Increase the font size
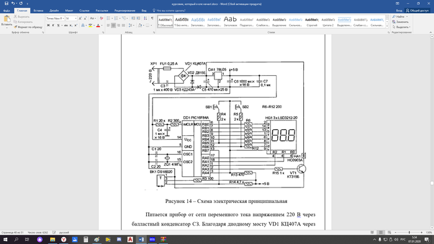Viewport: 434px width, 244px height. click(80, 18)
